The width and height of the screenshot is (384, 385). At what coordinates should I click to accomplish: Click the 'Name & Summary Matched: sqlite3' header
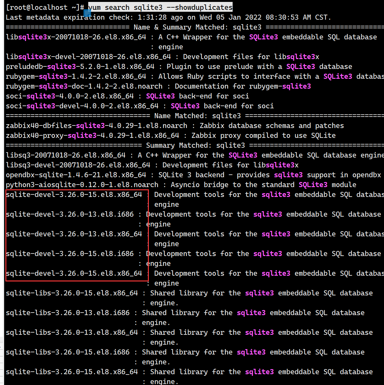click(x=197, y=27)
